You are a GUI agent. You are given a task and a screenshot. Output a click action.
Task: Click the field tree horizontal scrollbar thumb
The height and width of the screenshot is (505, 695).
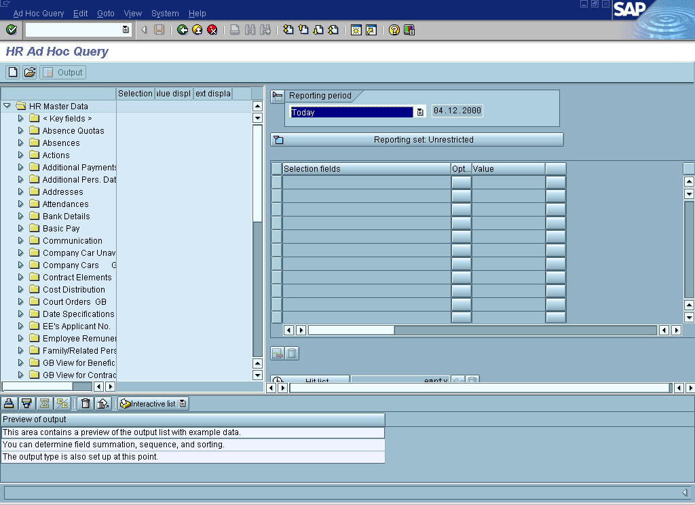click(x=37, y=387)
